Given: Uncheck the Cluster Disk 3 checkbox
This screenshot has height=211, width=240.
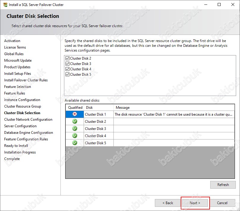Looking at the screenshot, I should [67, 64].
